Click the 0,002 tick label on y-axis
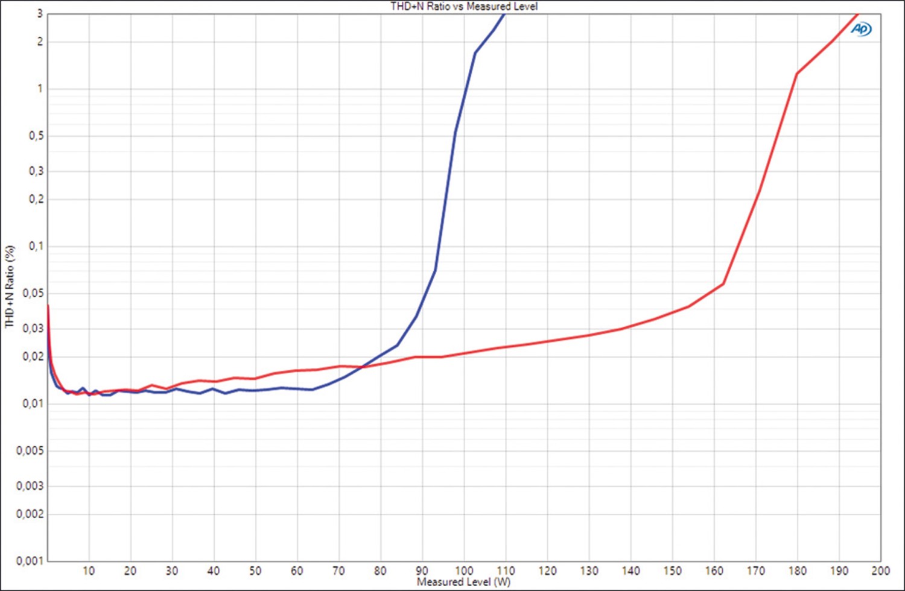Screen dimensions: 905x591 30,514
